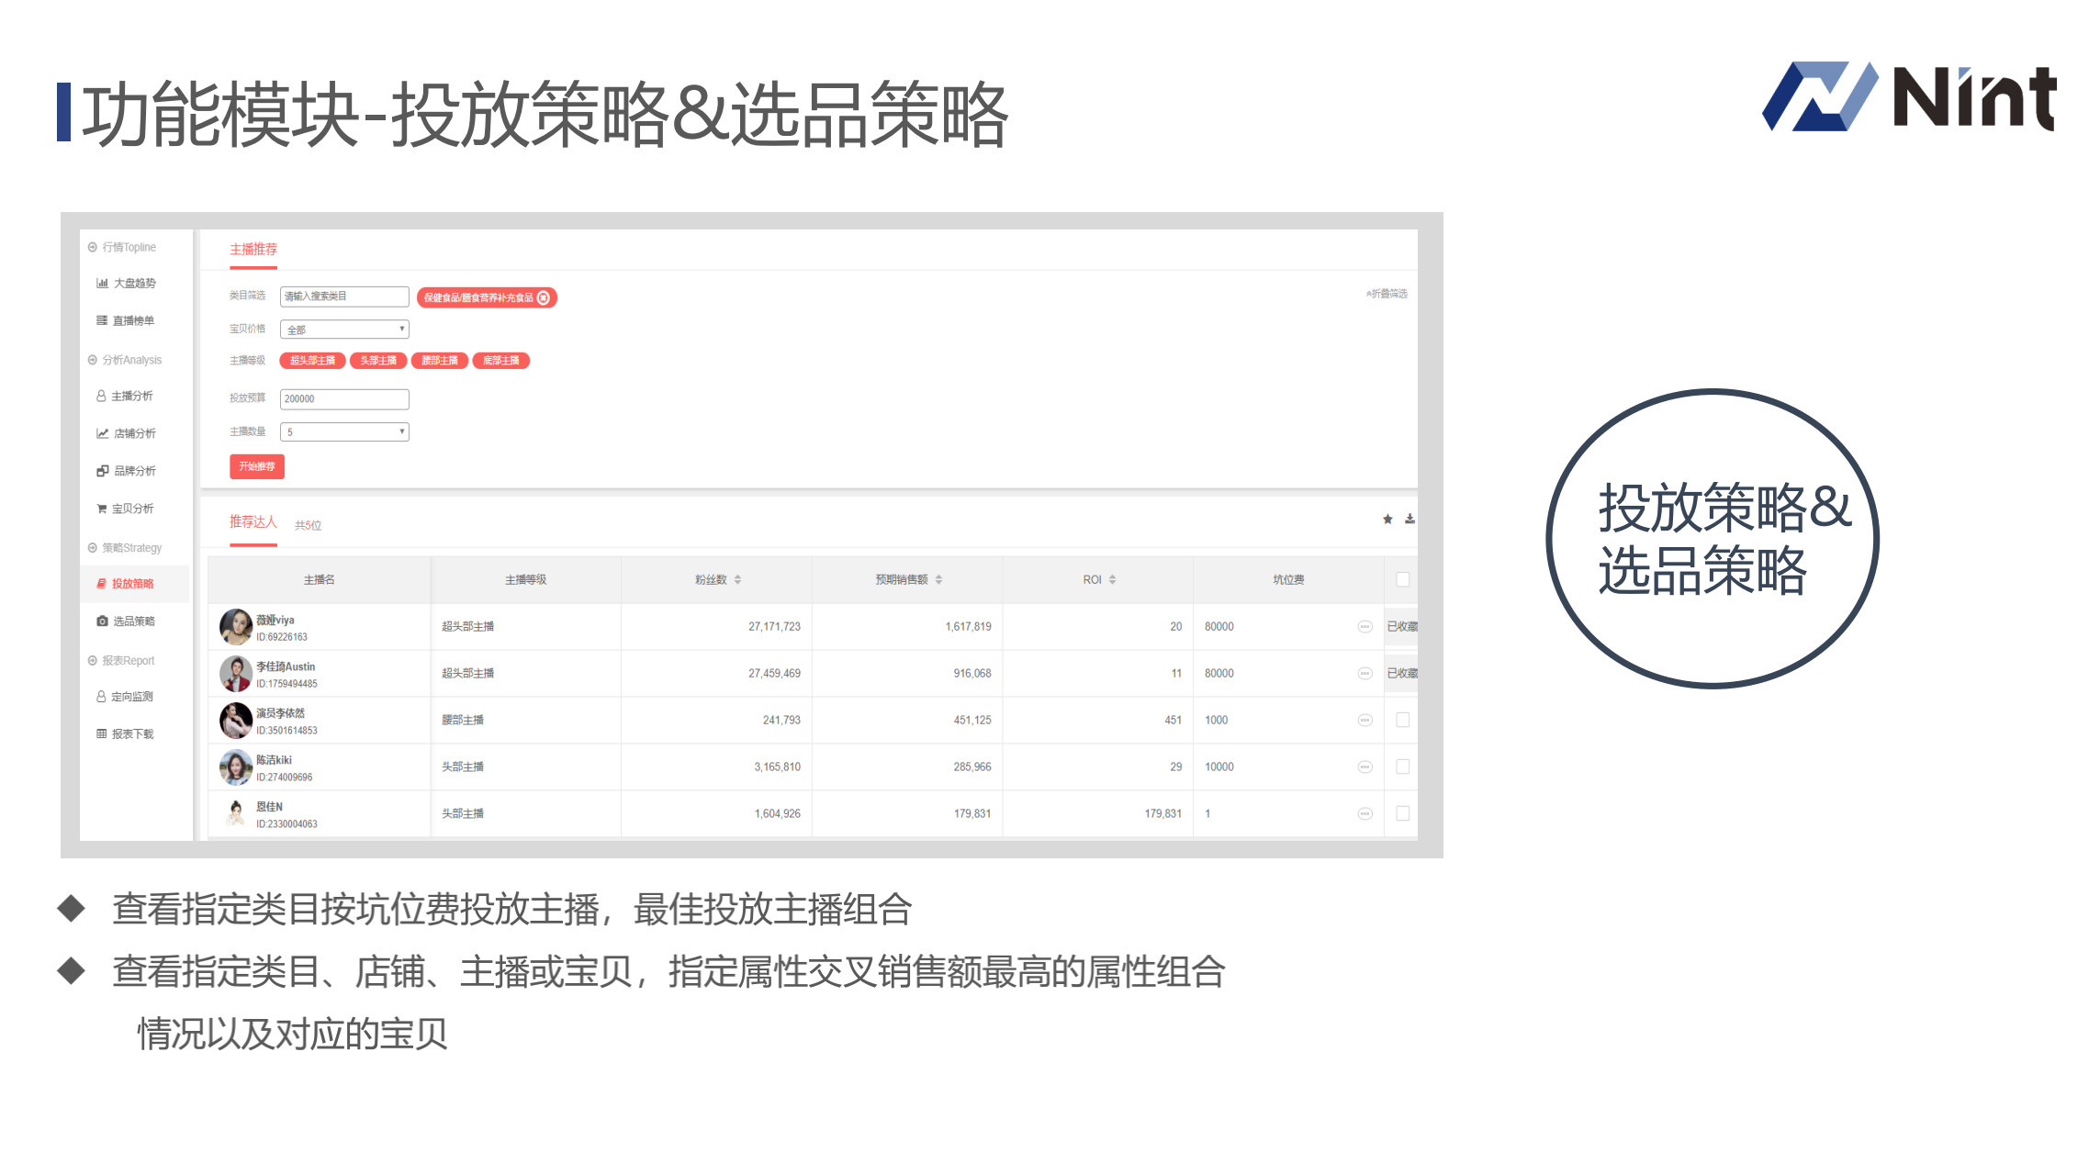Click 李佳琦Austin's avatar thumbnail
The image size is (2089, 1175).
(236, 674)
